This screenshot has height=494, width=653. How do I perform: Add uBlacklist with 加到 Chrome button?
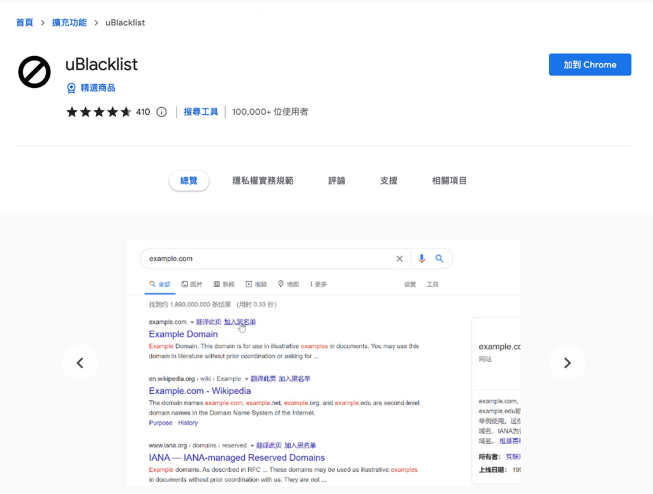(x=590, y=64)
